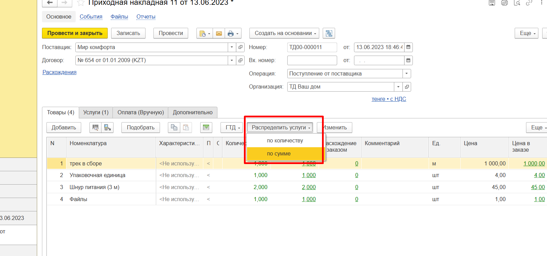Click the data terminal load icon

(108, 128)
